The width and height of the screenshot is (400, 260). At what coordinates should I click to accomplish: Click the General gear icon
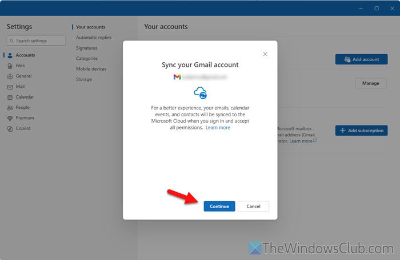coord(10,76)
